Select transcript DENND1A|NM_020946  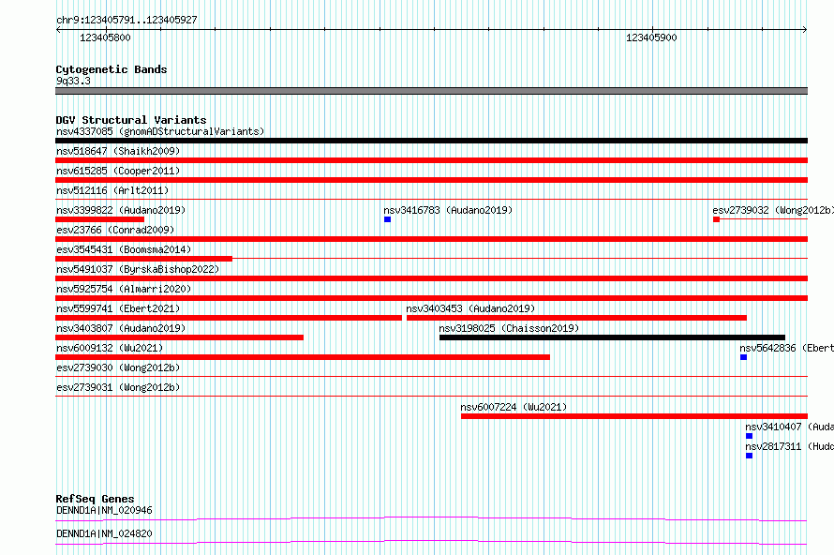point(104,510)
